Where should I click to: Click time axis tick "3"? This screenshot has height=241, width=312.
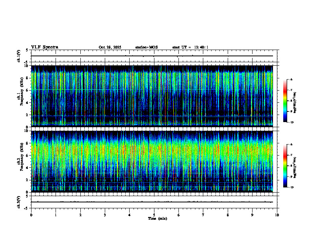click(105, 215)
